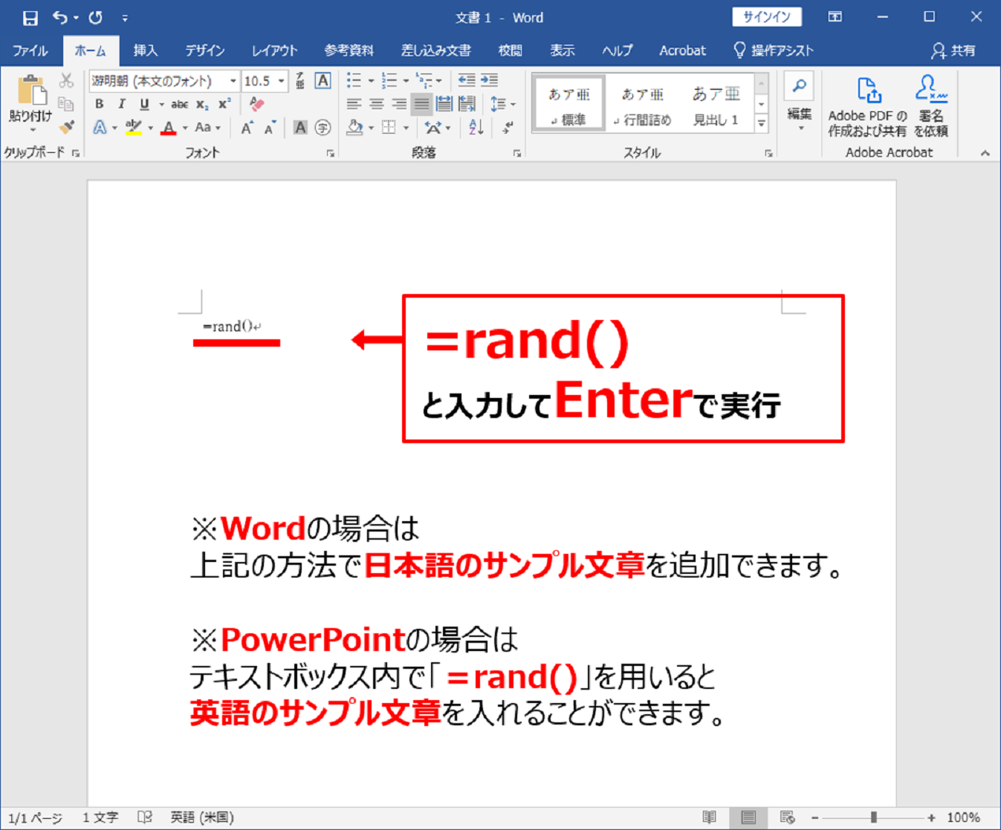Expand the styles gallery
This screenshot has height=830, width=1001.
pyautogui.click(x=762, y=123)
